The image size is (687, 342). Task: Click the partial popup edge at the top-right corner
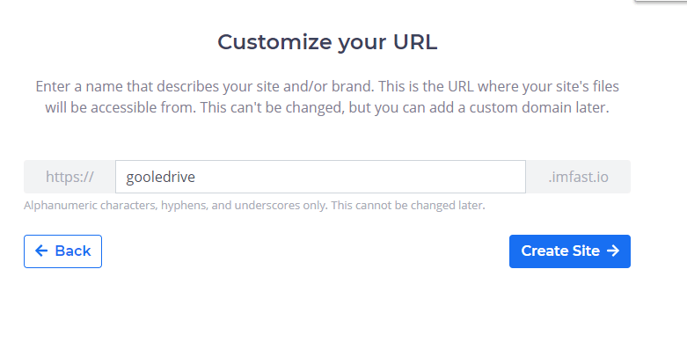[661, 1]
